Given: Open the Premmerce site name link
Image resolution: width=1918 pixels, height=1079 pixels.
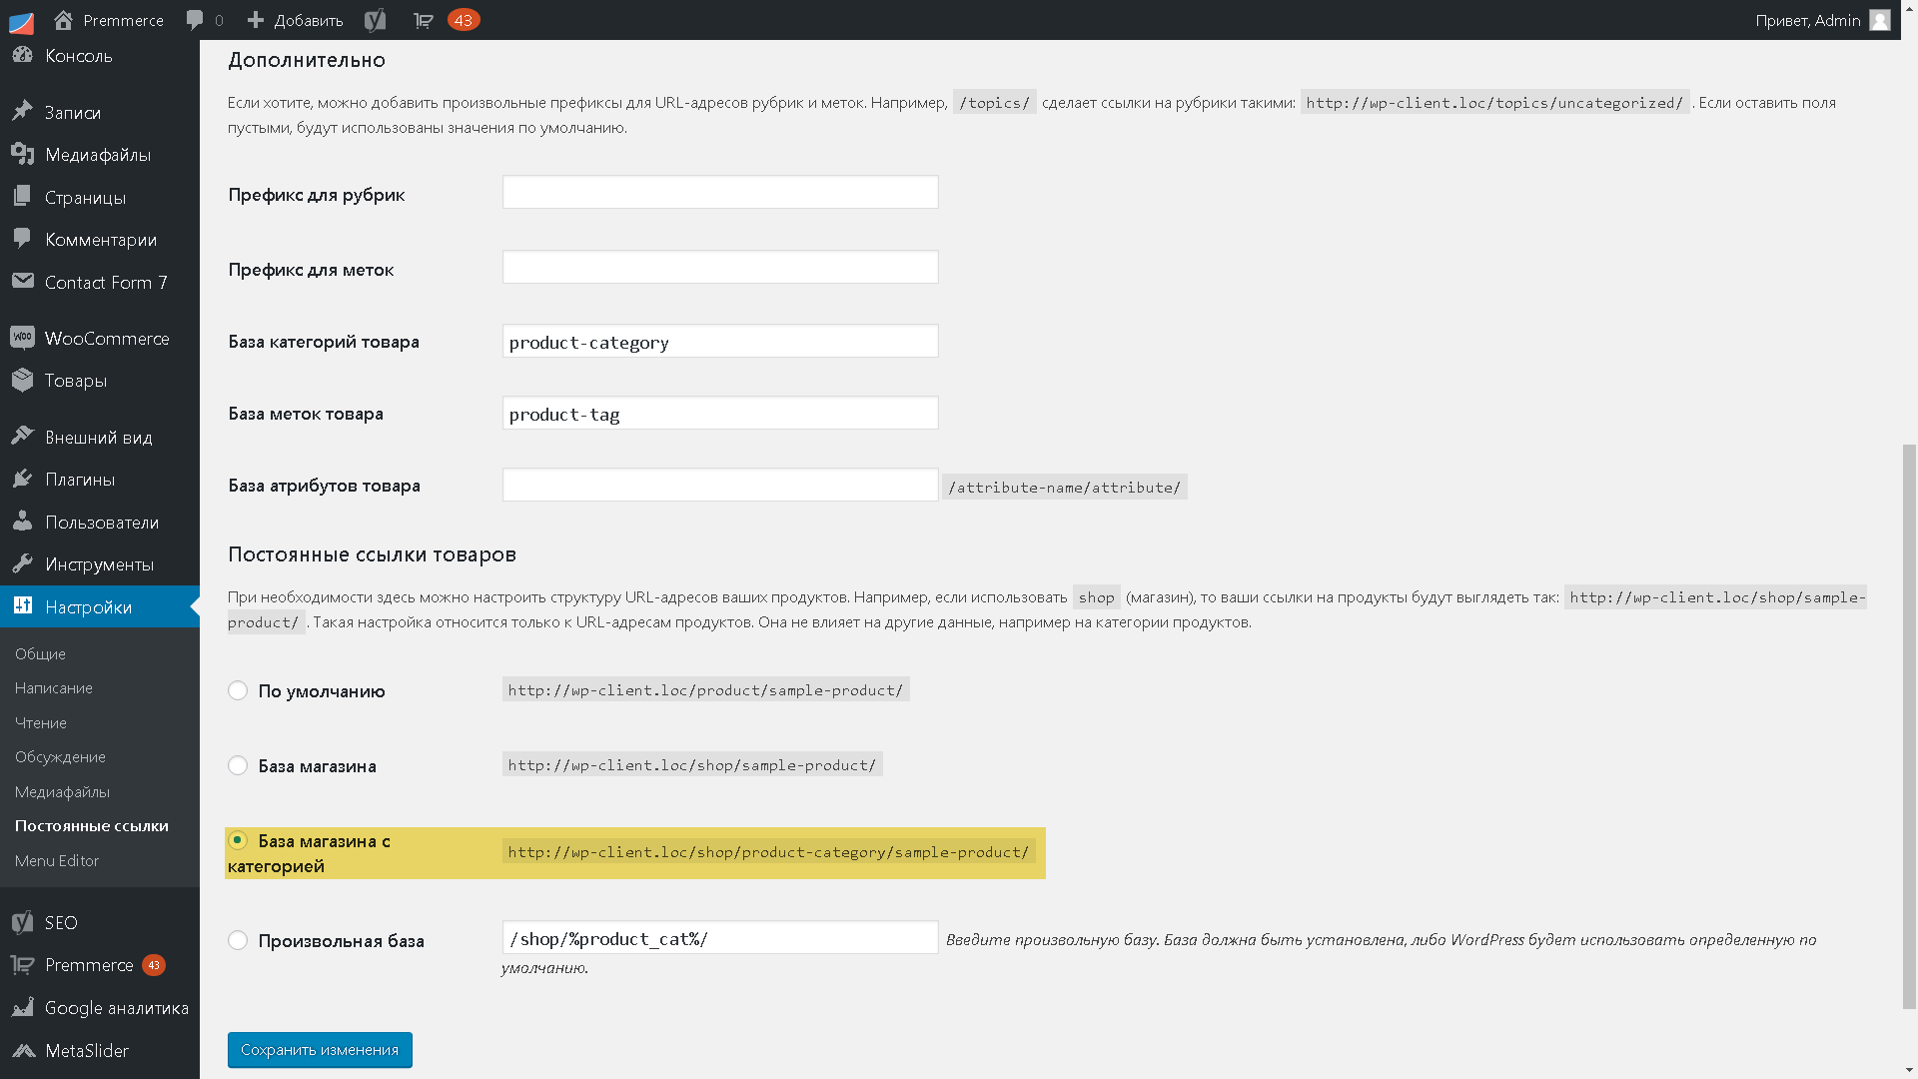Looking at the screenshot, I should 123,20.
